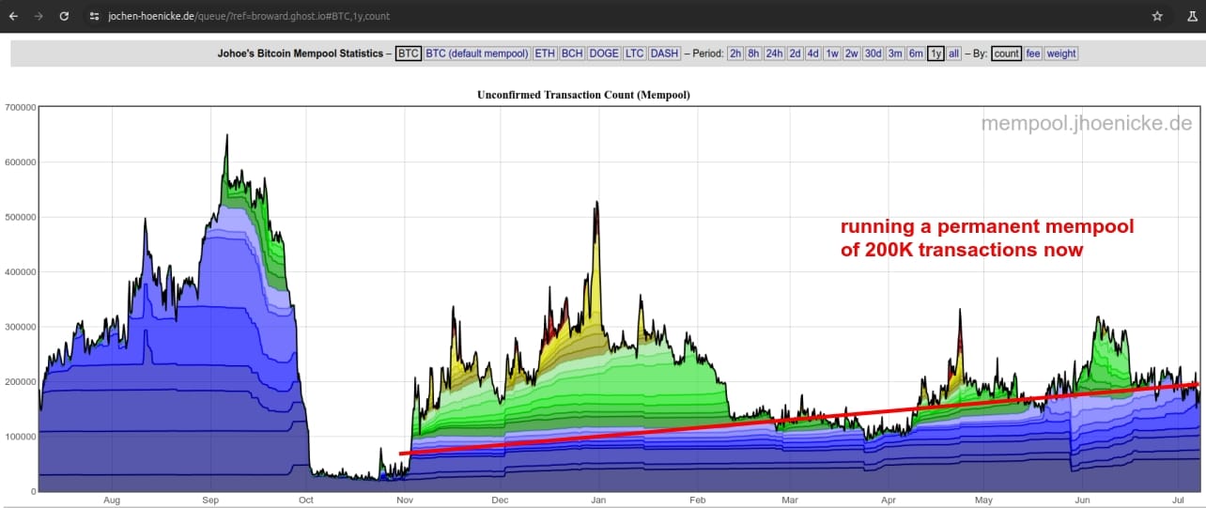Click the 'Unconfirmed Transaction Count (Mempool)' title

tap(583, 95)
